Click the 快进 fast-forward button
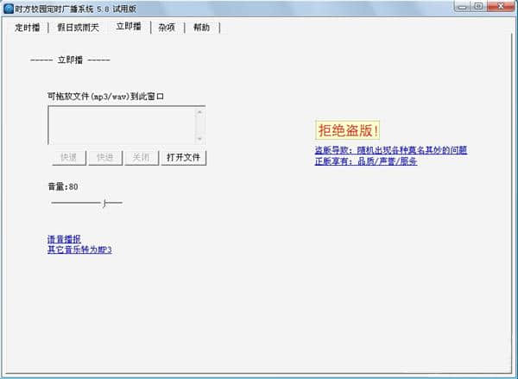The width and height of the screenshot is (518, 379). (105, 158)
